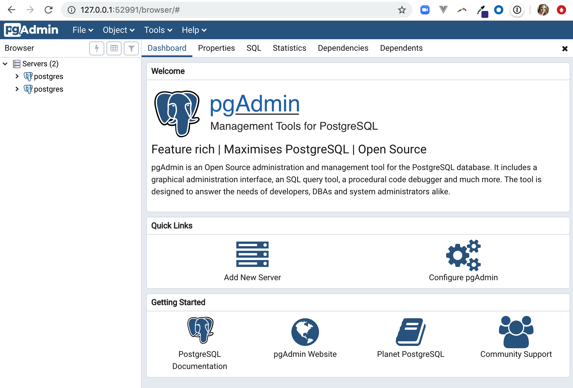573x388 pixels.
Task: Open Community Support people icon
Action: tap(516, 332)
